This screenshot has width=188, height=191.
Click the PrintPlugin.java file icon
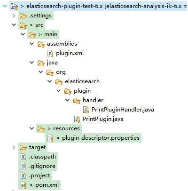[77, 119]
